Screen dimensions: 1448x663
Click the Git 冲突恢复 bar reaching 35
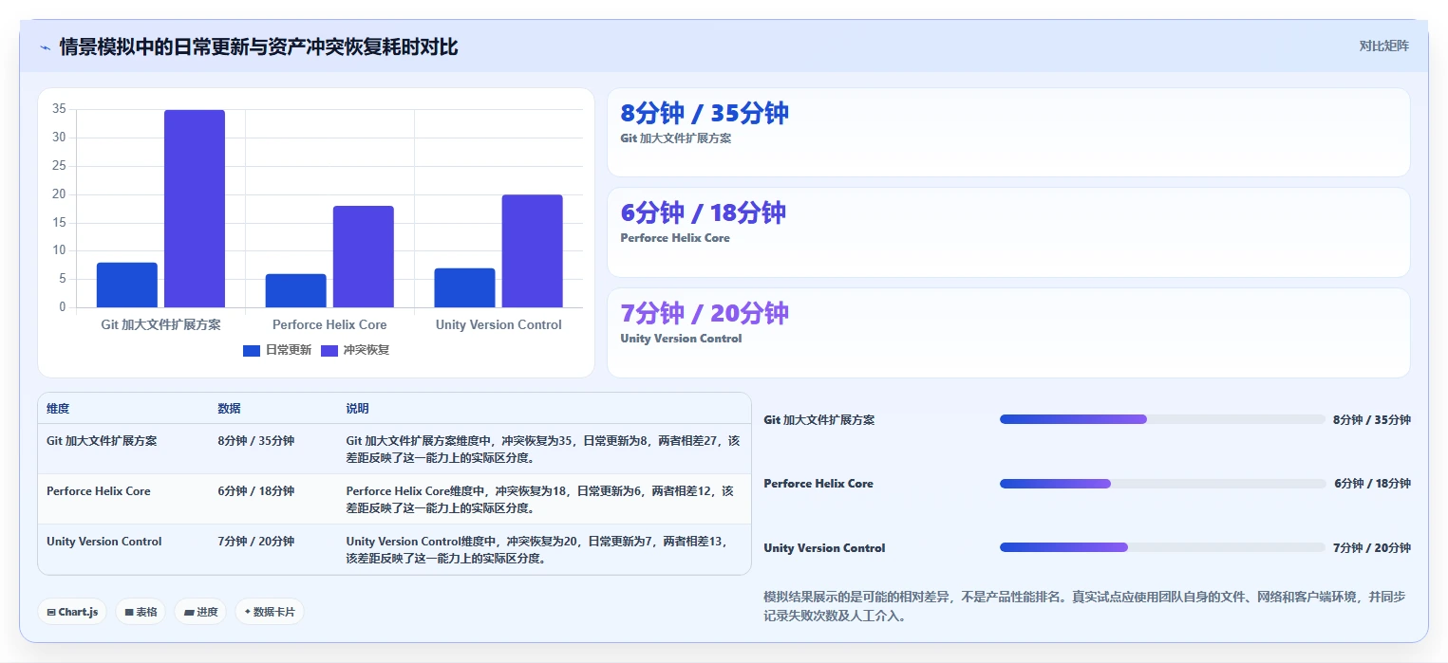tap(195, 209)
